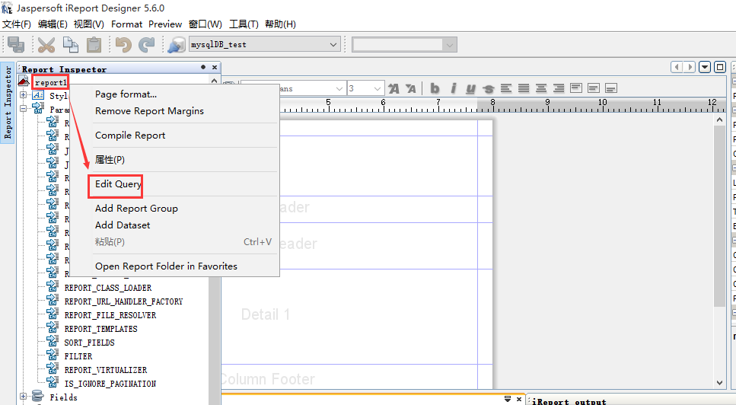This screenshot has height=405, width=736.
Task: Select SORT_FIELDS parameter
Action: [x=89, y=343]
